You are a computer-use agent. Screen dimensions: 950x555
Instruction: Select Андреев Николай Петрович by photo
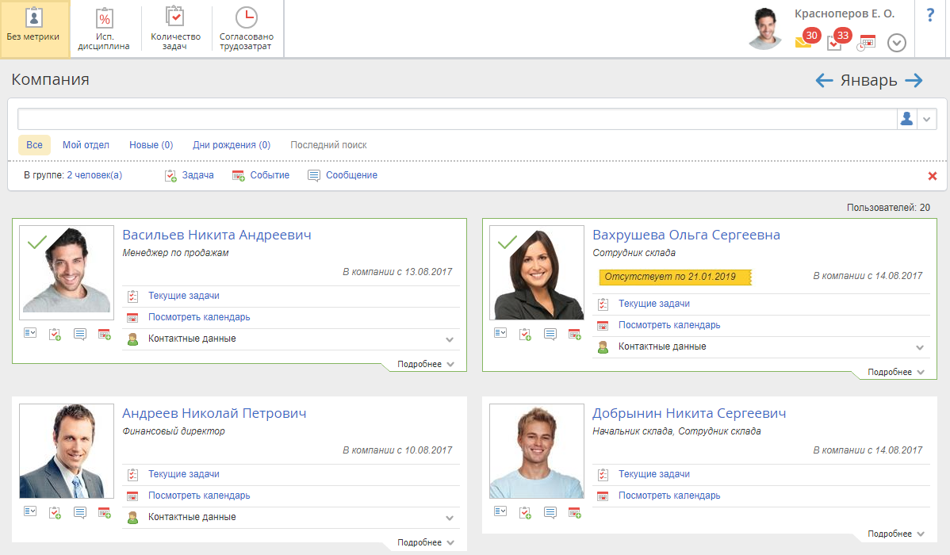(x=67, y=450)
